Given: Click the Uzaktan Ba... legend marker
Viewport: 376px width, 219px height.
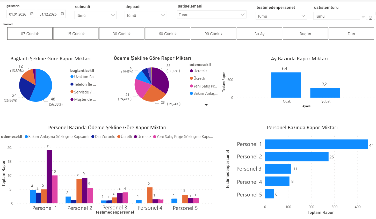Looking at the screenshot, I should (72, 77).
